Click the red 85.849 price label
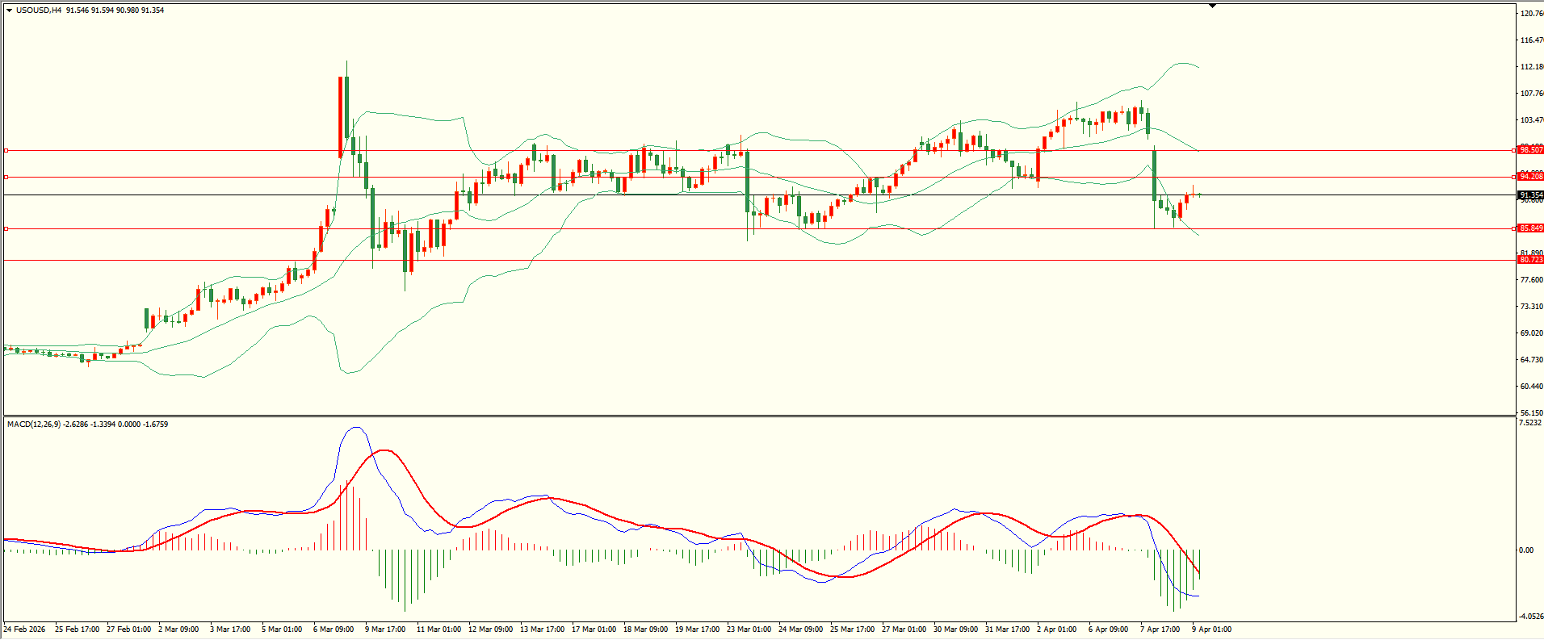 point(1530,228)
